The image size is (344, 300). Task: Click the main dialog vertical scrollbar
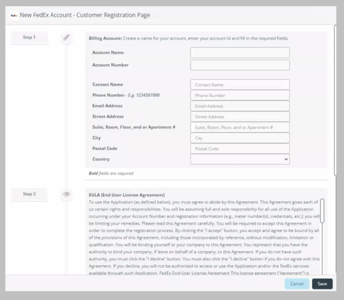pyautogui.click(x=335, y=100)
